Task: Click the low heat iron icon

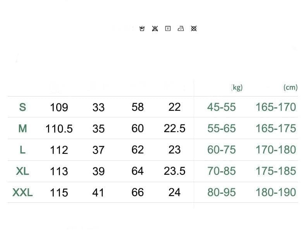Action: tap(181, 29)
